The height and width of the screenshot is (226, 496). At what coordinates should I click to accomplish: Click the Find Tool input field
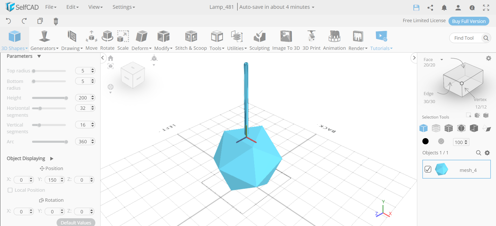coord(466,38)
